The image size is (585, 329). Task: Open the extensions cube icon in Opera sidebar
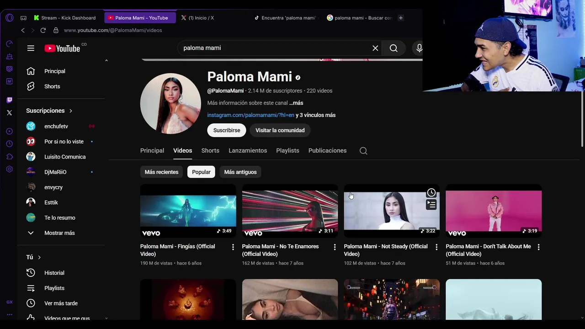9,157
